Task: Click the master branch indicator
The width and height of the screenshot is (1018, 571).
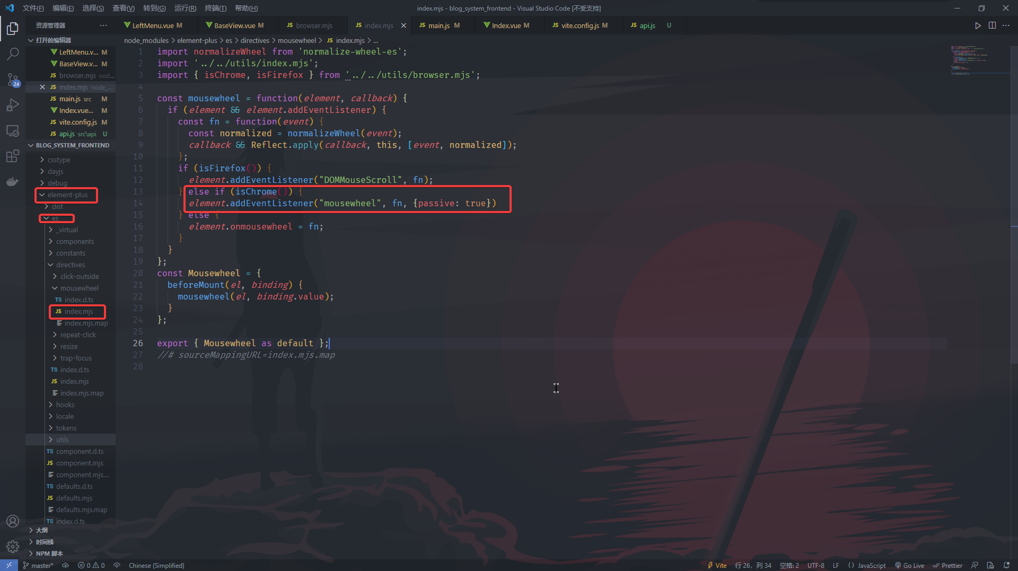Action: click(x=38, y=565)
